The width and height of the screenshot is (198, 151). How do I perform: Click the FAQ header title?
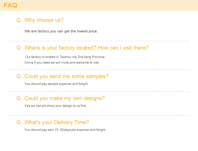coord(11,5)
